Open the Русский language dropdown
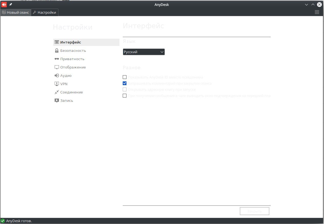Viewport: 324px width, 224px height. 144,52
